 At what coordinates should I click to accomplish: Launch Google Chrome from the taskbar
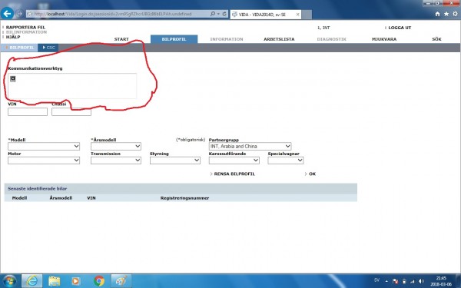[x=99, y=281]
